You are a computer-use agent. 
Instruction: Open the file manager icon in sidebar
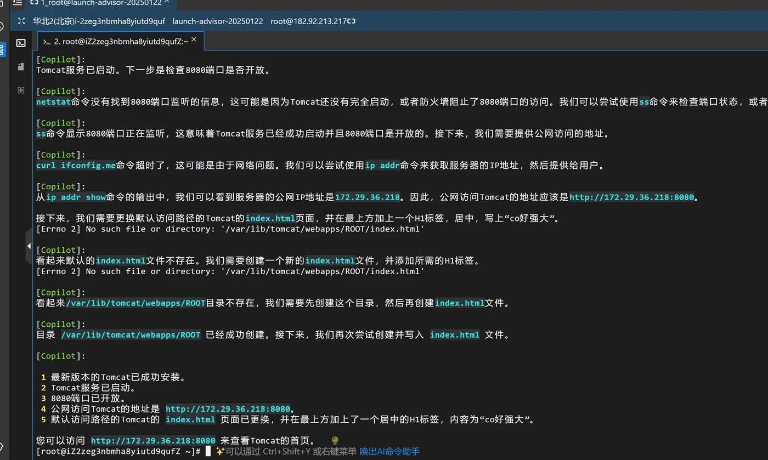pyautogui.click(x=21, y=66)
